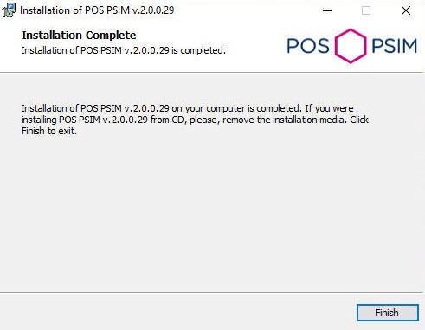The image size is (425, 330).
Task: Click the 'If you were' text
Action: point(329,108)
